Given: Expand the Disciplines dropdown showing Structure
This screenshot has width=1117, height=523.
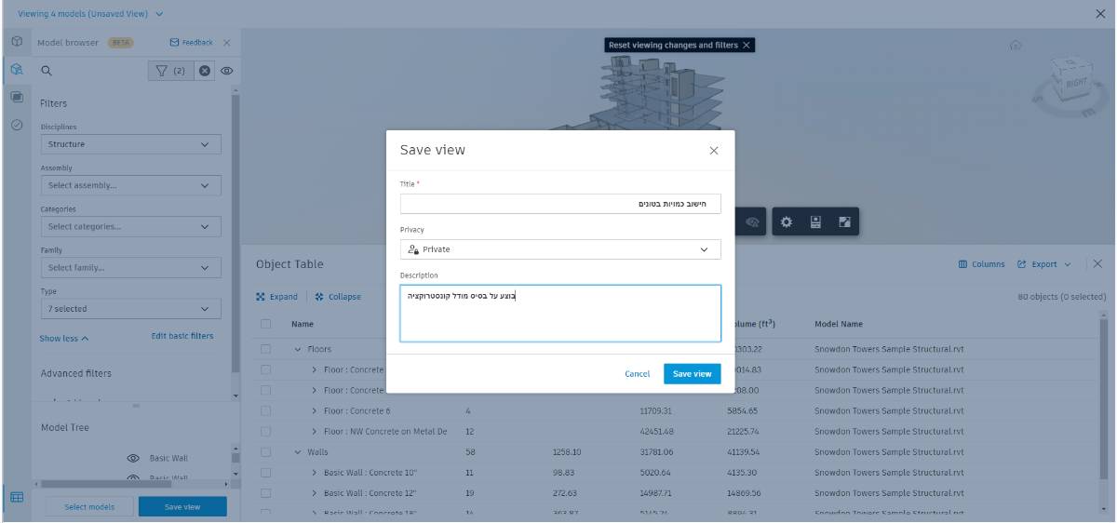Looking at the screenshot, I should 130,144.
